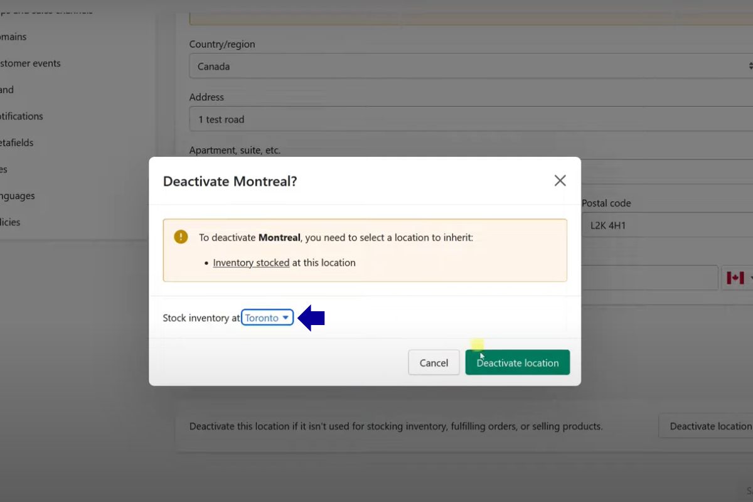Click the 'Deactivate Montreal?' dialog title
Viewport: 753px width, 502px height.
230,181
